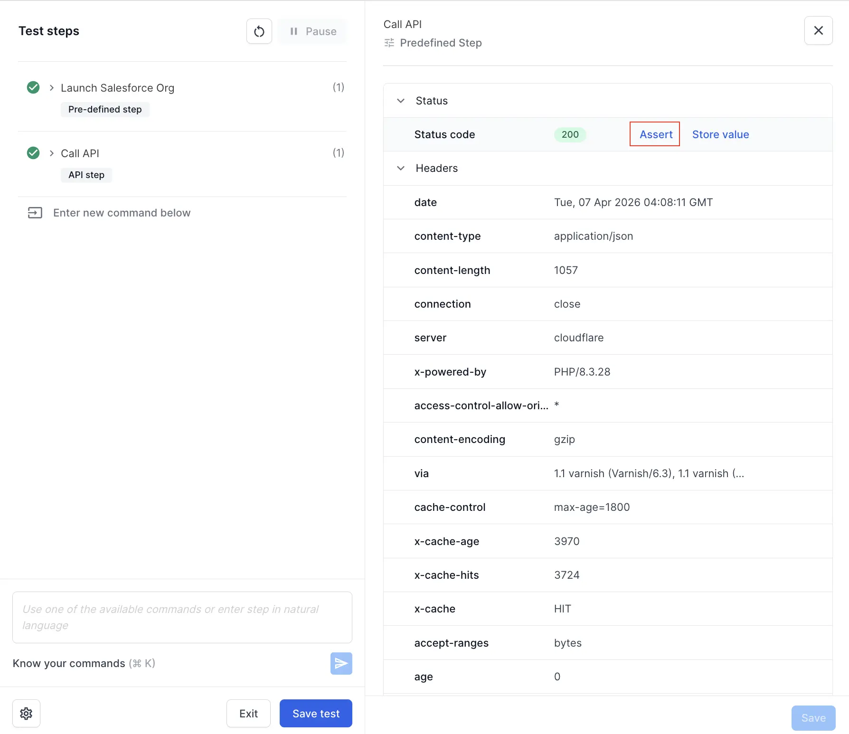The width and height of the screenshot is (849, 734).
Task: Click the natural language command input field
Action: tap(182, 617)
